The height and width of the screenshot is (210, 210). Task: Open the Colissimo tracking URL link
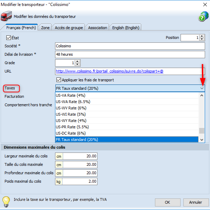(x=109, y=71)
